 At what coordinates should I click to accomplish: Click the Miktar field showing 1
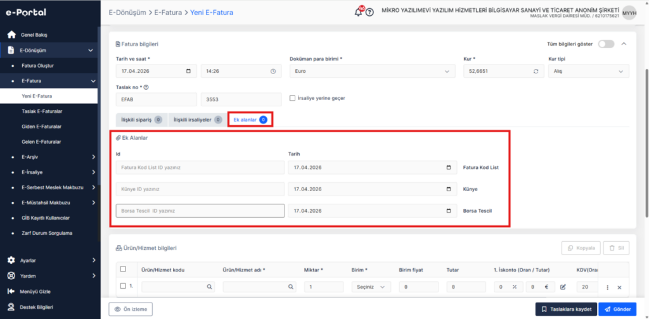pyautogui.click(x=324, y=287)
